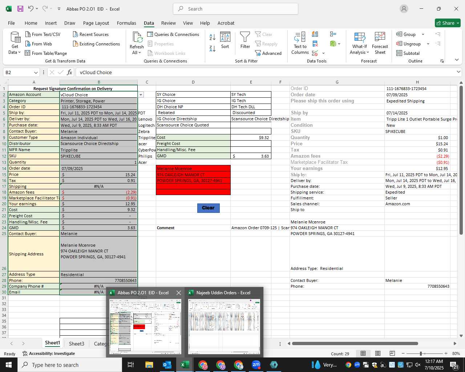The width and height of the screenshot is (465, 372).
Task: Open Outlook from the taskbar
Action: coord(167,365)
